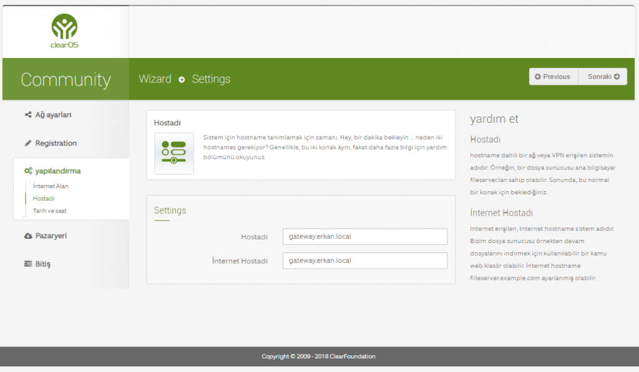Viewport: 639px width, 372px height.
Task: Click the cloud icon beside Pazaryeri
Action: pos(28,236)
